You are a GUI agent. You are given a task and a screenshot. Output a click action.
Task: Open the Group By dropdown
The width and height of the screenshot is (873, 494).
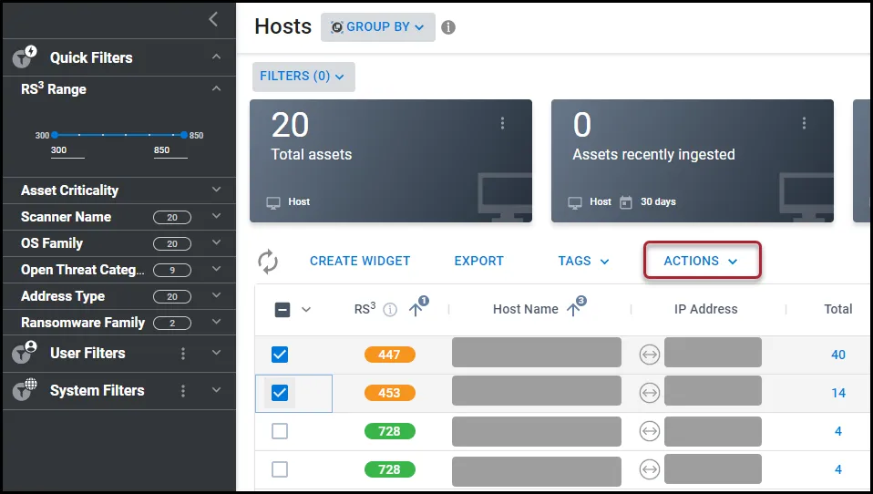[x=378, y=27]
